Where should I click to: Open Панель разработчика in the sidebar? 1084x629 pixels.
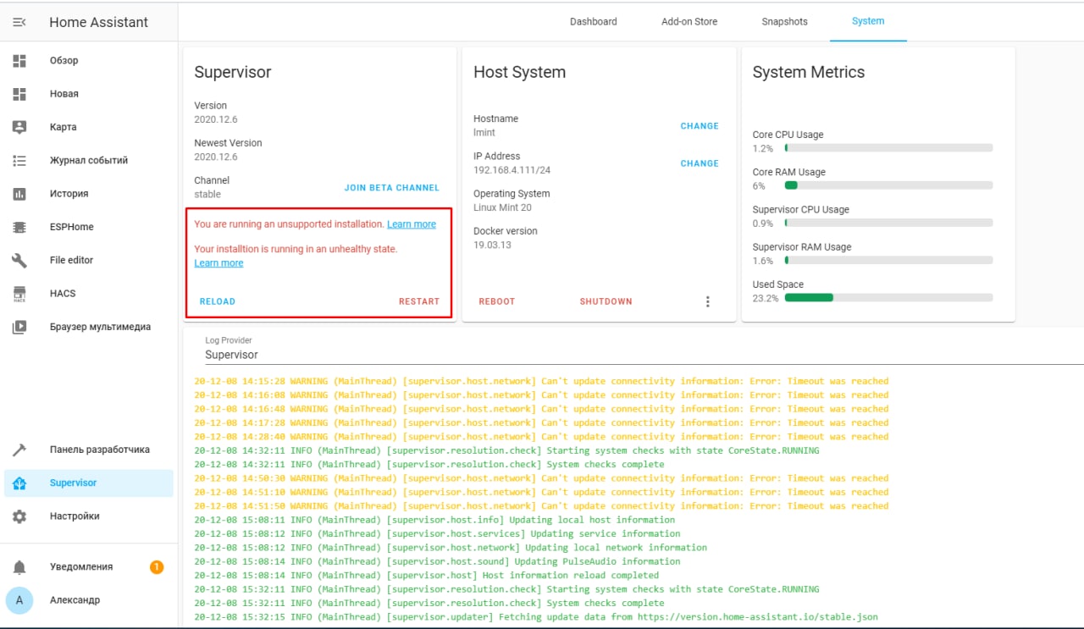[x=89, y=450]
